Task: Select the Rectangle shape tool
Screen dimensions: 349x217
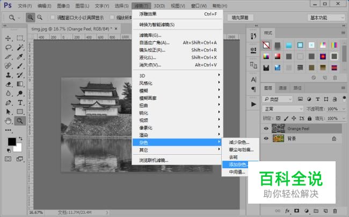Action: (20, 112)
